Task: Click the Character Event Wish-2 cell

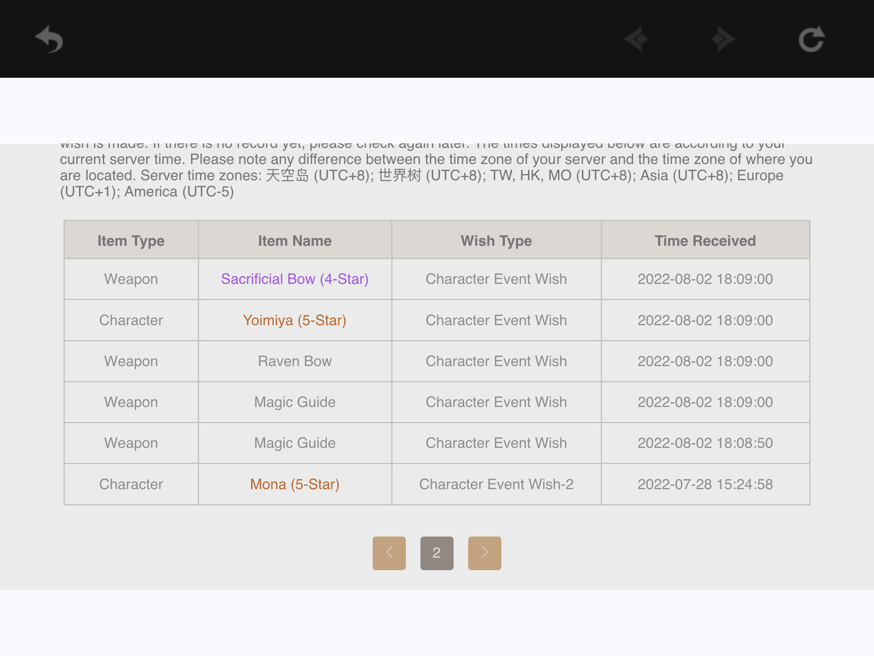Action: pyautogui.click(x=496, y=484)
